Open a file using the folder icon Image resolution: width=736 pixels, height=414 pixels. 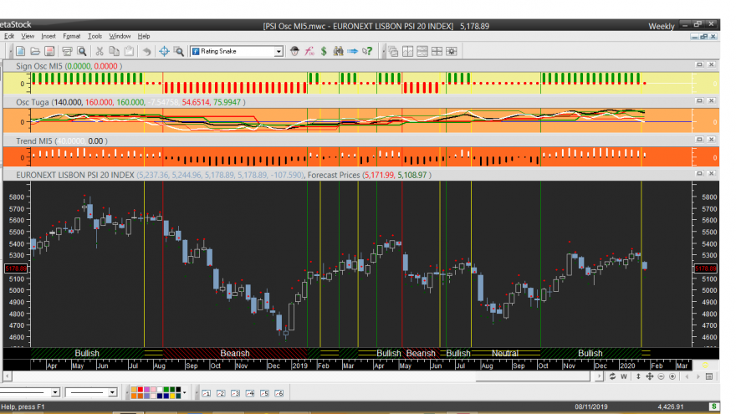point(35,51)
